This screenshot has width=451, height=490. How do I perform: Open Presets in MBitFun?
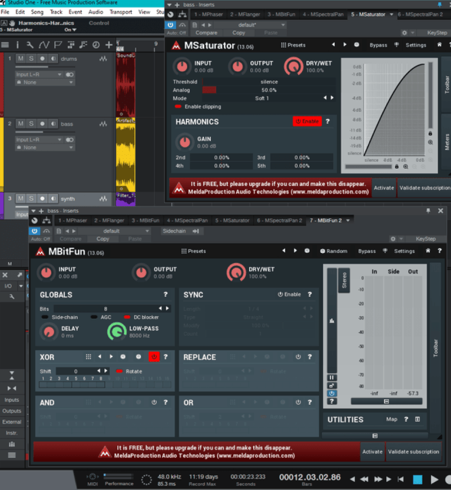click(193, 251)
